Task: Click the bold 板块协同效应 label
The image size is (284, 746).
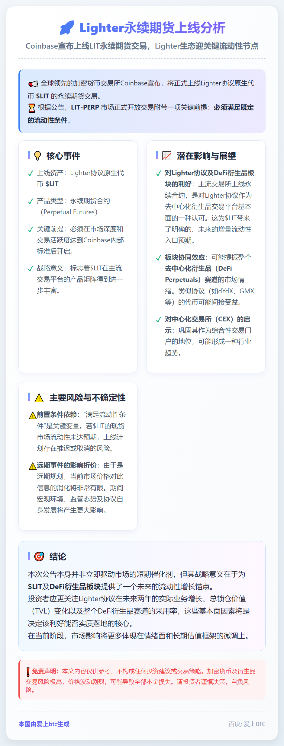Action: pyautogui.click(x=185, y=257)
